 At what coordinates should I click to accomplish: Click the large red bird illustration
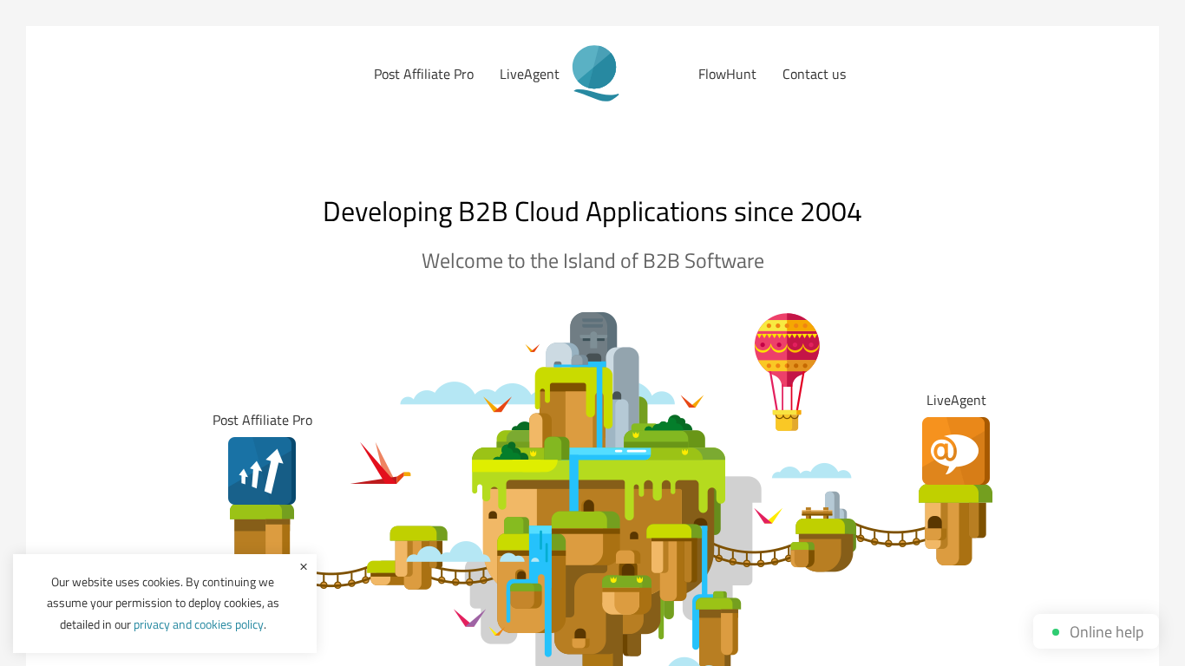pyautogui.click(x=378, y=466)
